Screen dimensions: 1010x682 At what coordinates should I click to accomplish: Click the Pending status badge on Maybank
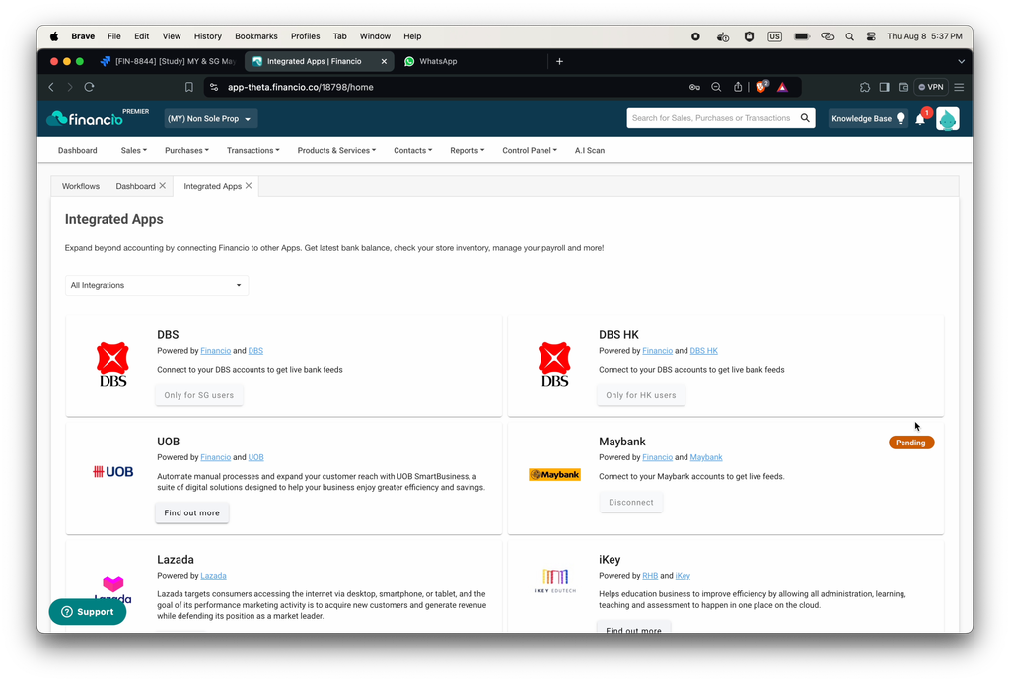coord(910,443)
